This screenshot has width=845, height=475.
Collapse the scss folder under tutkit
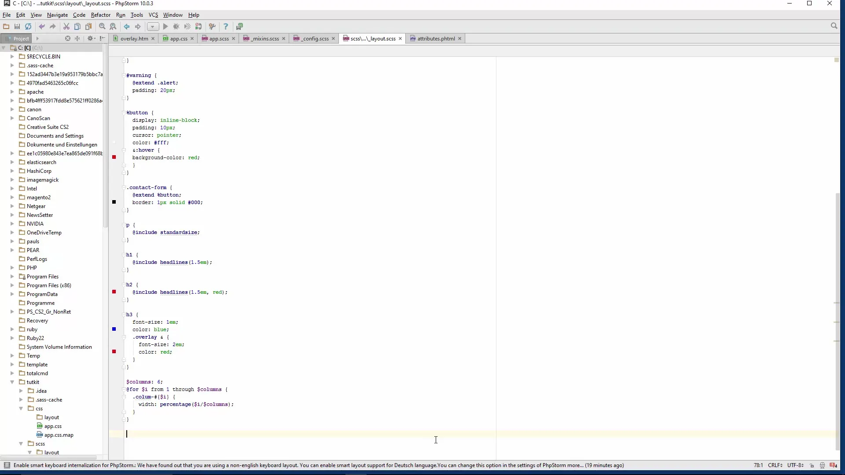[21, 444]
